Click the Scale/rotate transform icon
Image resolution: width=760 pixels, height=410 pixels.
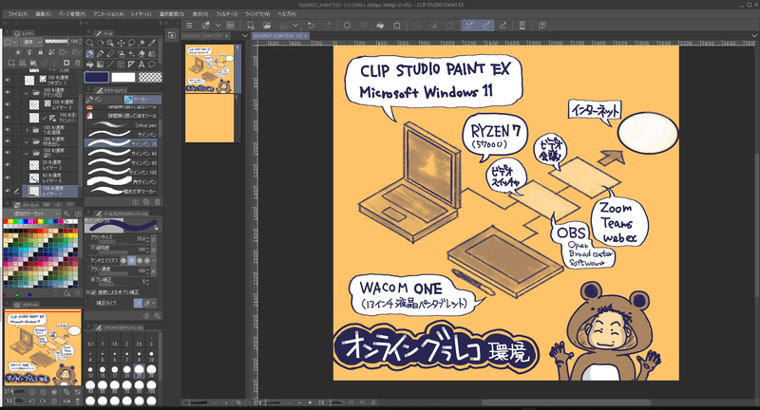coord(397,26)
